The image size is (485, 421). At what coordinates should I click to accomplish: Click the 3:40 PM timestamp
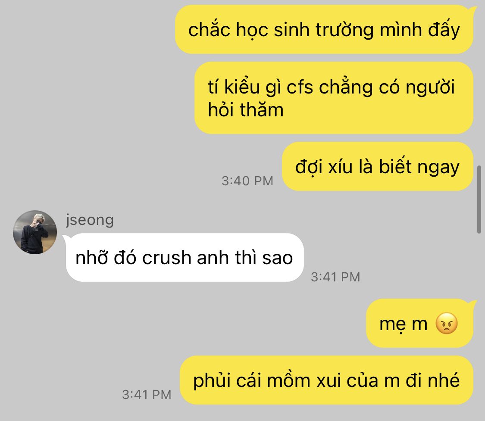pyautogui.click(x=247, y=181)
